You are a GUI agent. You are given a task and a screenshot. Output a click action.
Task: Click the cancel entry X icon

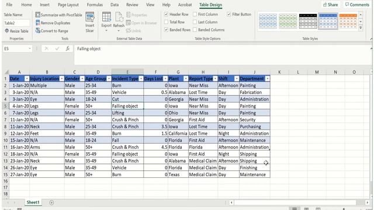coord(47,48)
